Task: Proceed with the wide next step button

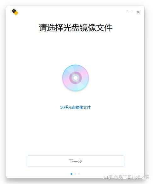Action: 76,161
